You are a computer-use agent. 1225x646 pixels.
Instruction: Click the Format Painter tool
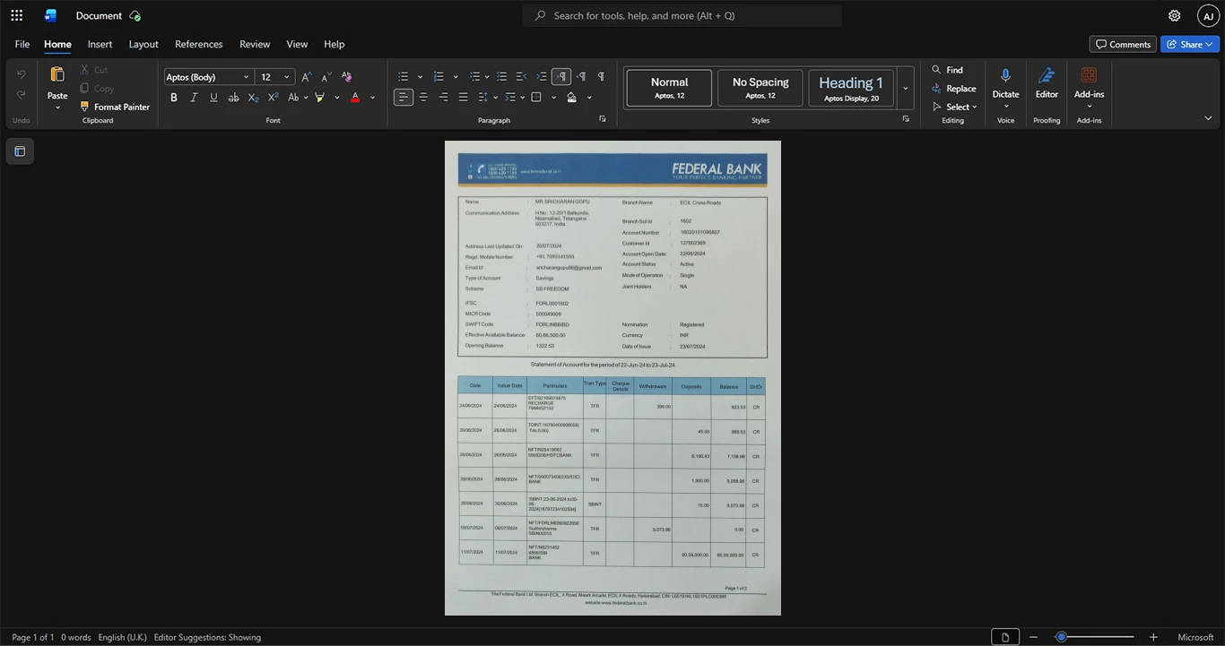click(115, 107)
